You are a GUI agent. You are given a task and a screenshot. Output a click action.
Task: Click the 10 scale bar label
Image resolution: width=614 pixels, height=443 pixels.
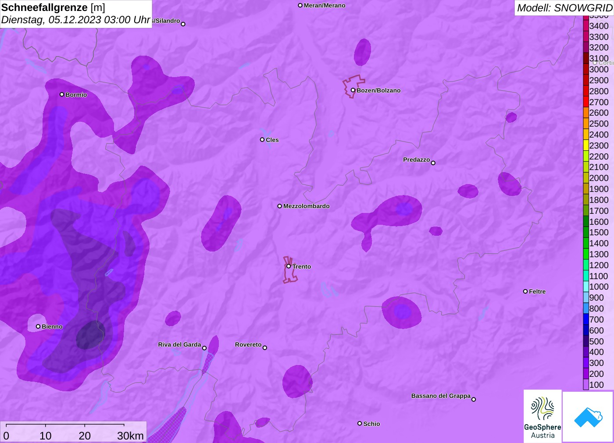(x=46, y=436)
